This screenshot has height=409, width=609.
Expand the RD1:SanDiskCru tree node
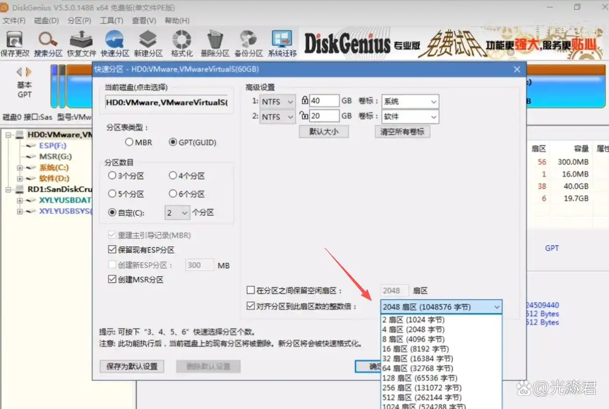tap(8, 189)
